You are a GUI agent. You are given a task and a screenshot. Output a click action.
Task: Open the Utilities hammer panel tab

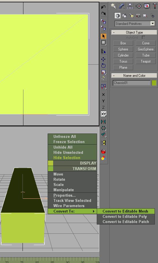pyautogui.click(x=155, y=6)
